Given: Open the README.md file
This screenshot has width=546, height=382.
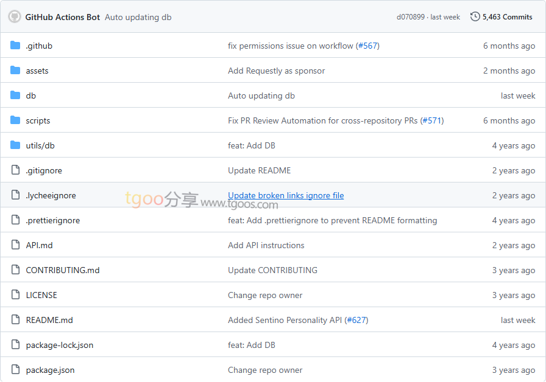Looking at the screenshot, I should [x=49, y=320].
